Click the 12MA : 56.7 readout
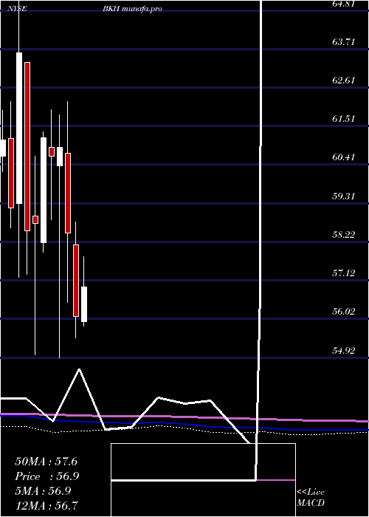This screenshot has width=369, height=517. click(46, 505)
